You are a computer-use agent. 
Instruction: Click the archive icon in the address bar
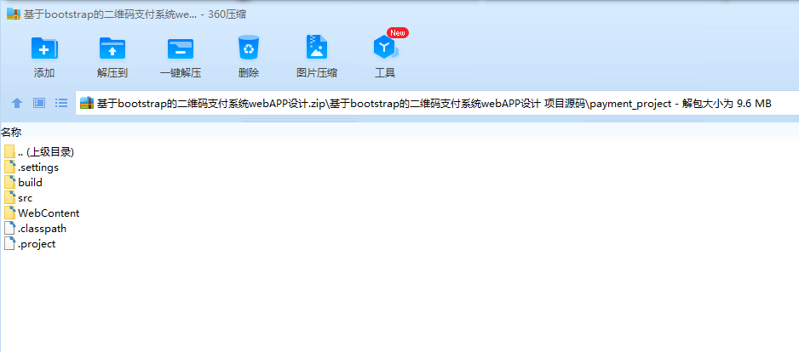coord(87,103)
